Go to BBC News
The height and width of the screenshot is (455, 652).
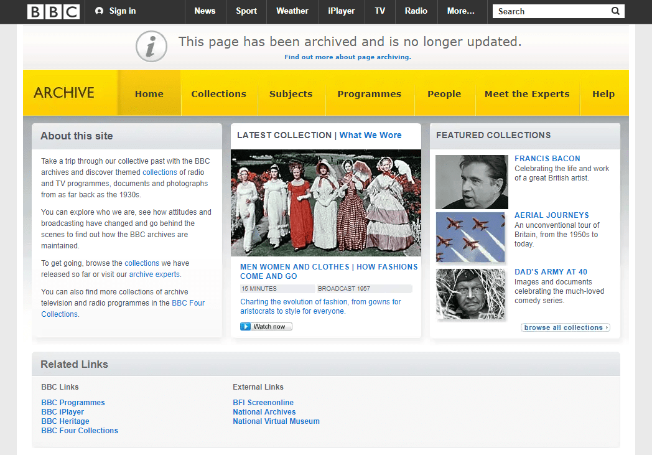click(205, 11)
